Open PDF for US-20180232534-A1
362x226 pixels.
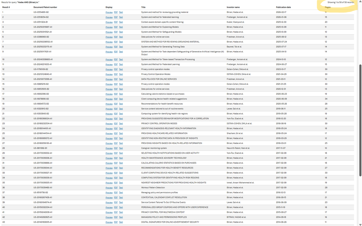(116, 124)
